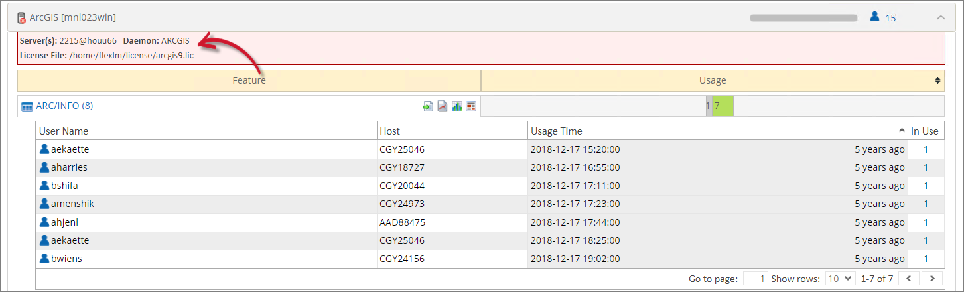
Task: Click the Server(s) value 2215@houu66
Action: pos(88,41)
